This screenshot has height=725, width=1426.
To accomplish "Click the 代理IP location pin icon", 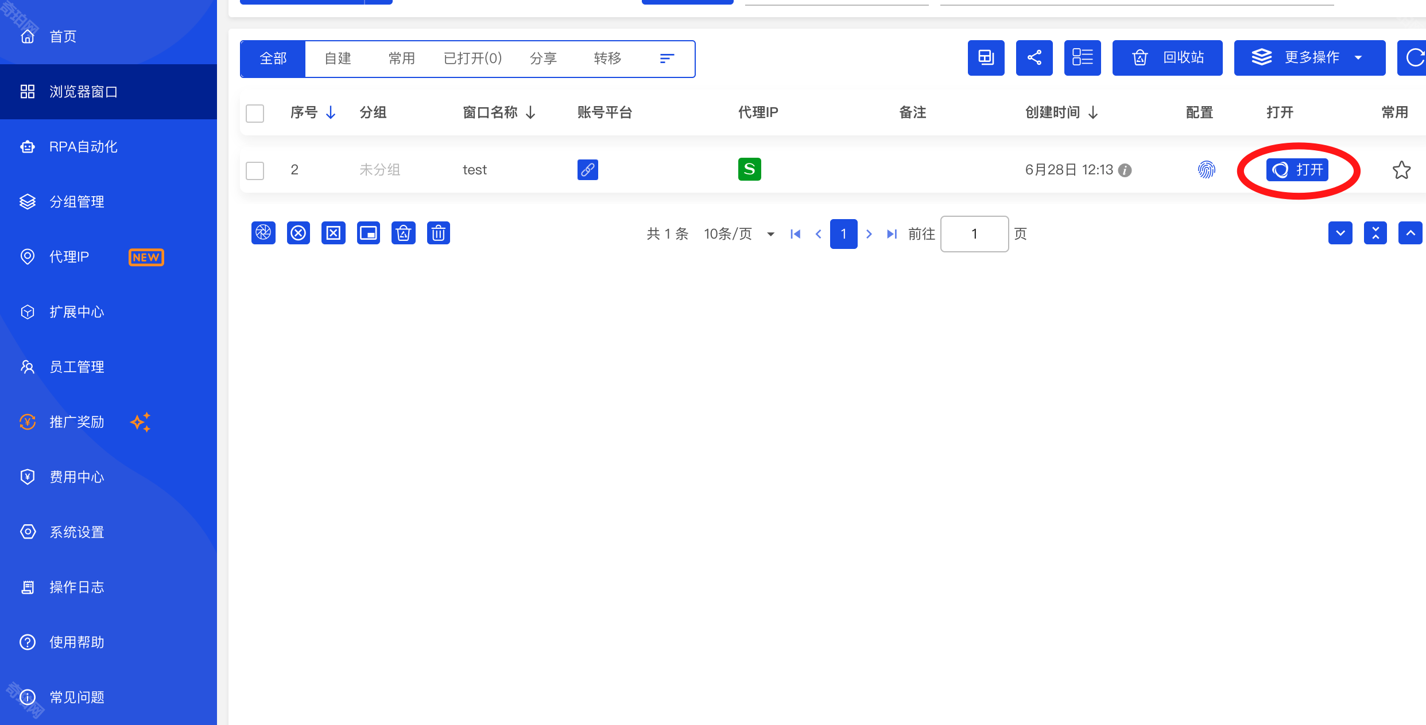I will point(28,257).
